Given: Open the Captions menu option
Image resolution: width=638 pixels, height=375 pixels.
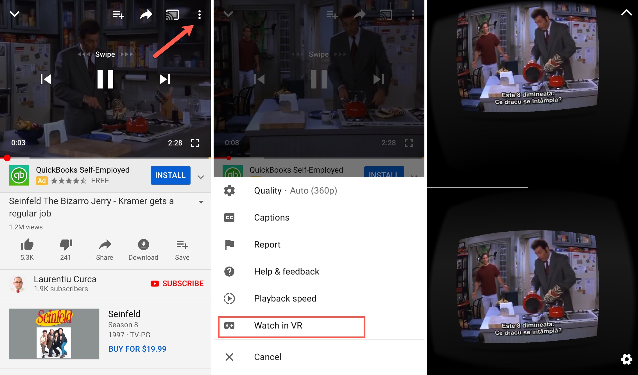Looking at the screenshot, I should point(319,218).
